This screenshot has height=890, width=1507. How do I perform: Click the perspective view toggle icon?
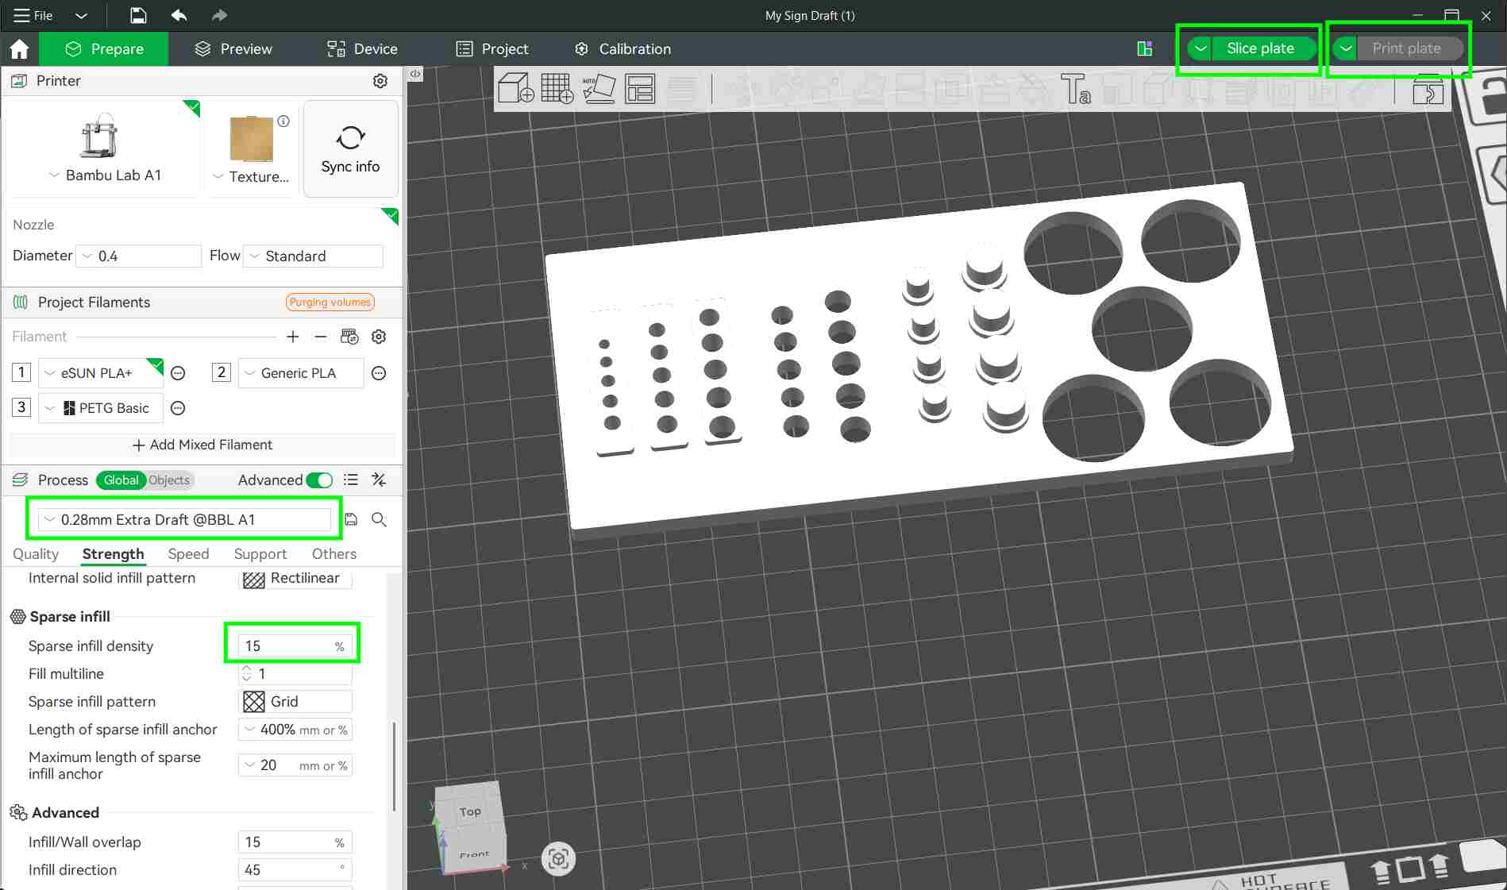558,858
